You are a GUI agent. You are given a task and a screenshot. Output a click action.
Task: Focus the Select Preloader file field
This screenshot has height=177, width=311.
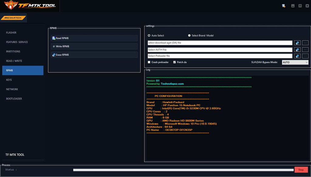220,56
